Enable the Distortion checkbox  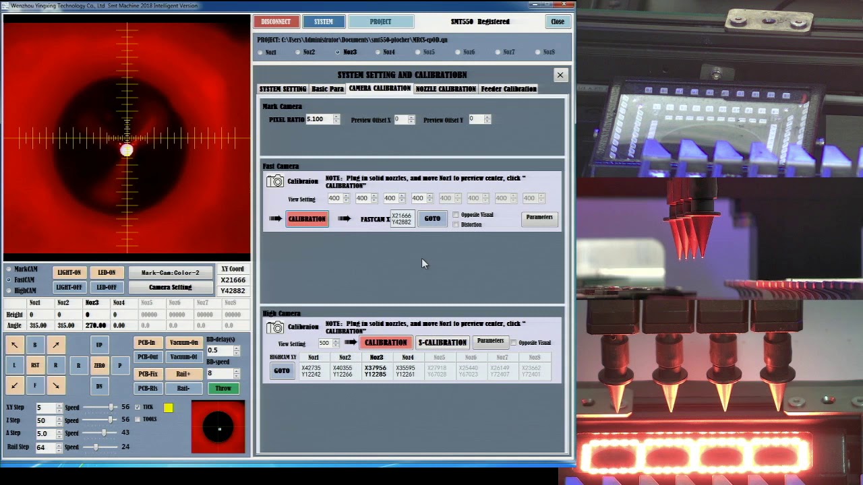pos(456,224)
